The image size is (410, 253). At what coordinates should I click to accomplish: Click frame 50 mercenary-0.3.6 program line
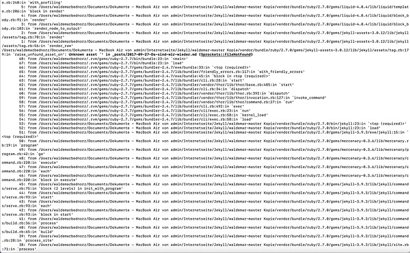(205, 143)
